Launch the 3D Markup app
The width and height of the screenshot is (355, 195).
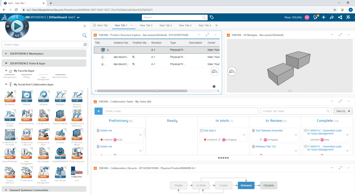coord(10,97)
